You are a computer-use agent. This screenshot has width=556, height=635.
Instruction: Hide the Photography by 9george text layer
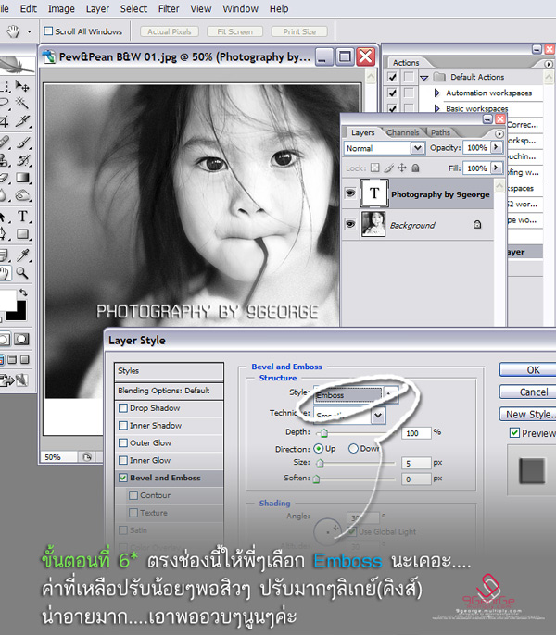(350, 193)
